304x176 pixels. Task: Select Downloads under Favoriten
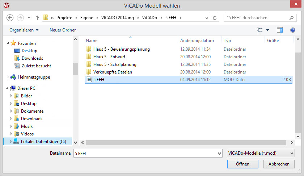point(32,58)
